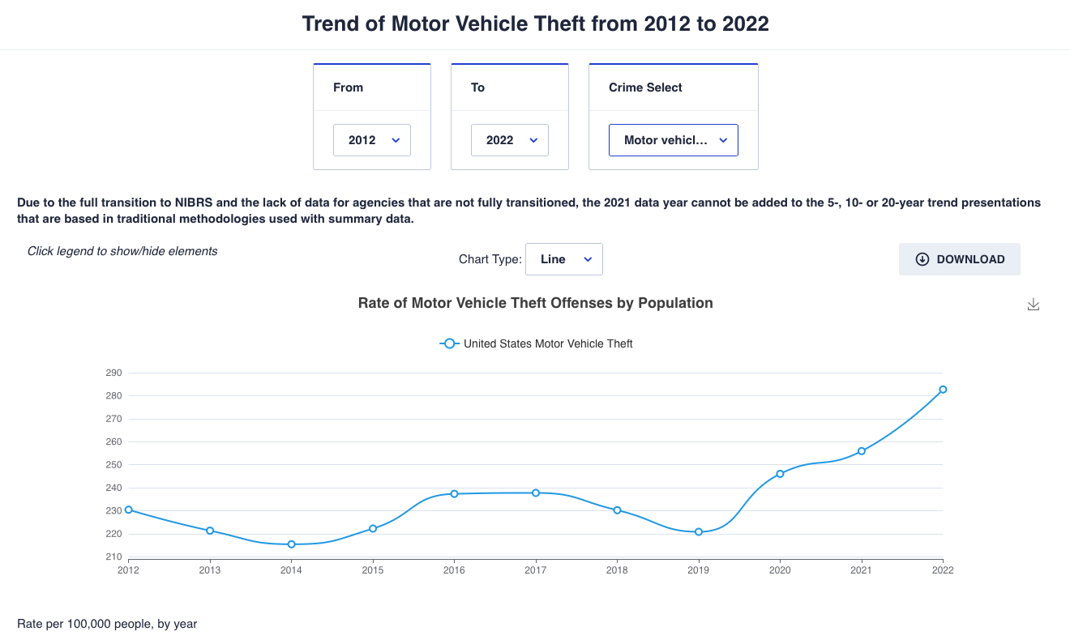Click the 2021 data point marker
This screenshot has width=1070, height=644.
[862, 451]
